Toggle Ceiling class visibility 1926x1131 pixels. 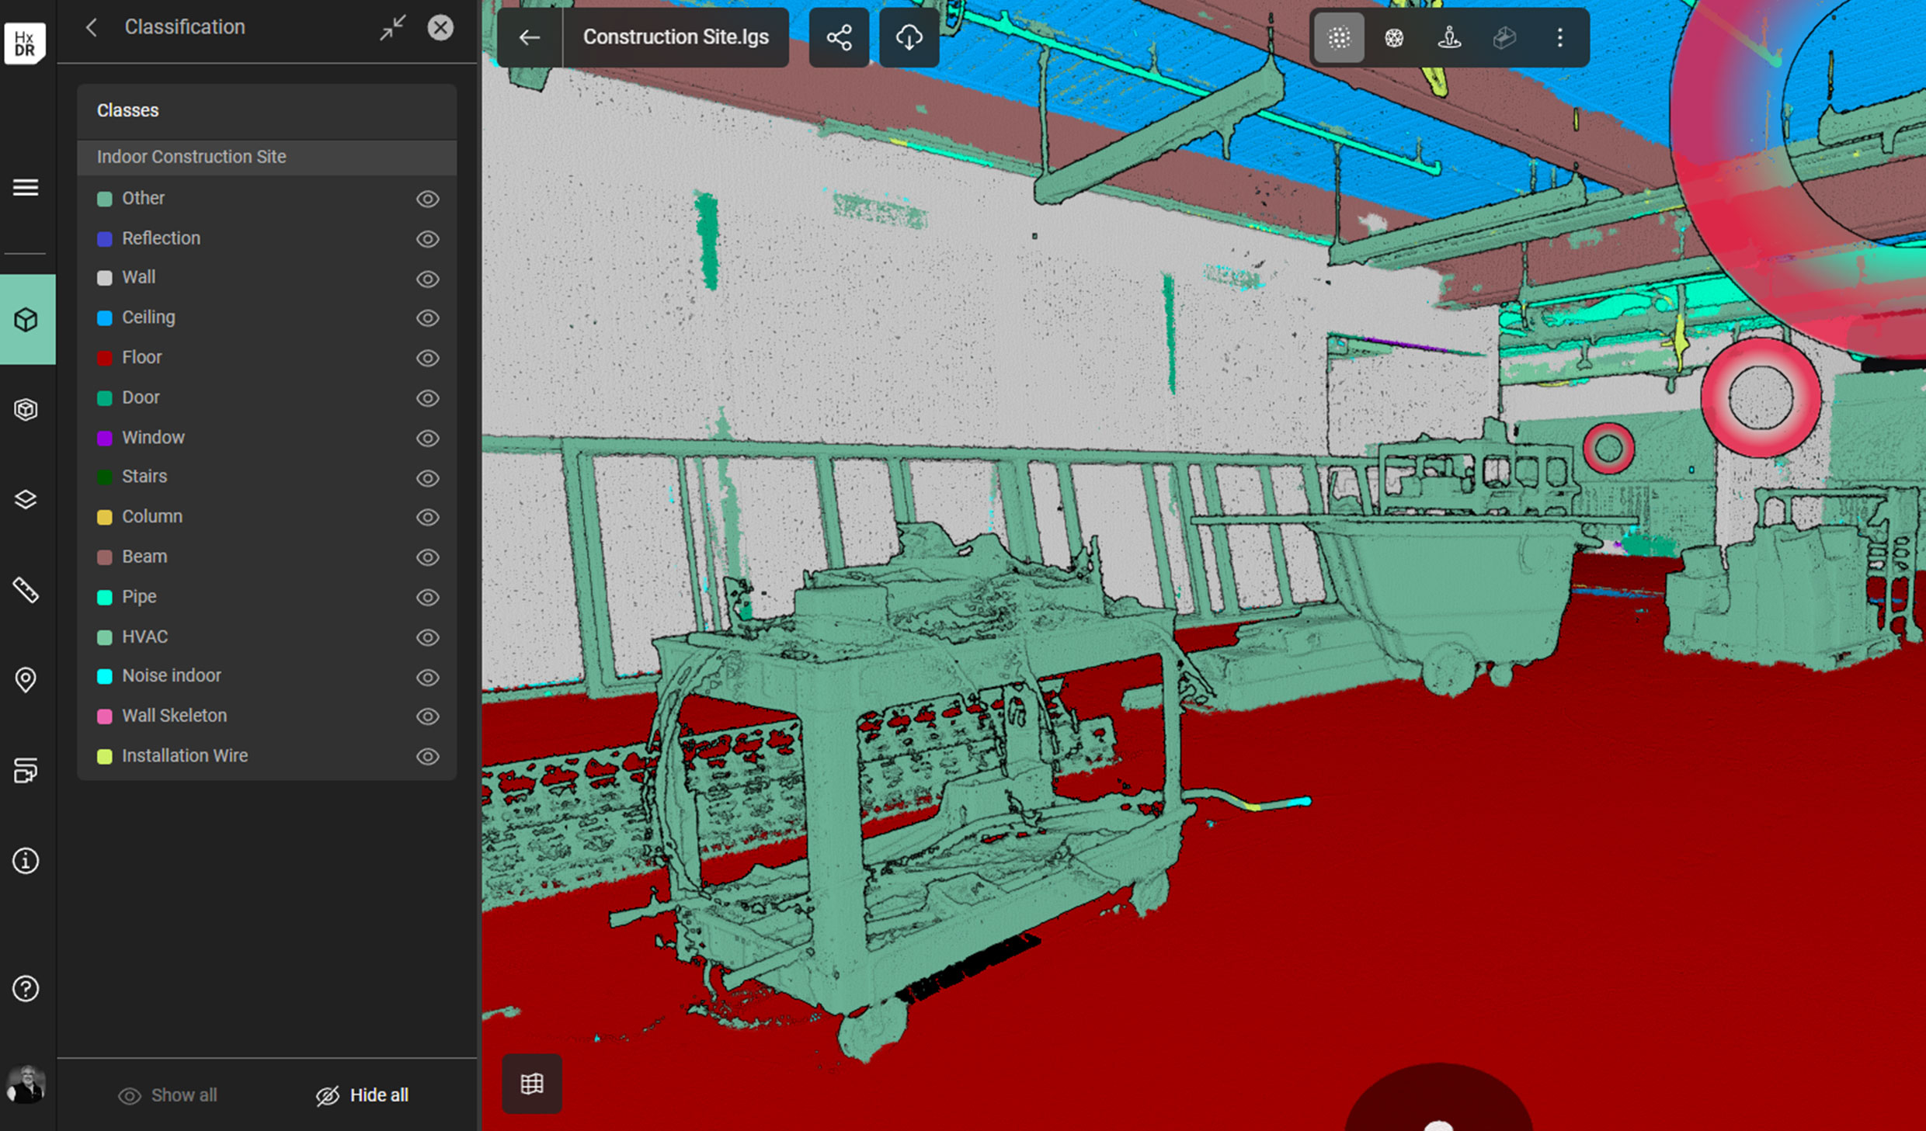428,318
